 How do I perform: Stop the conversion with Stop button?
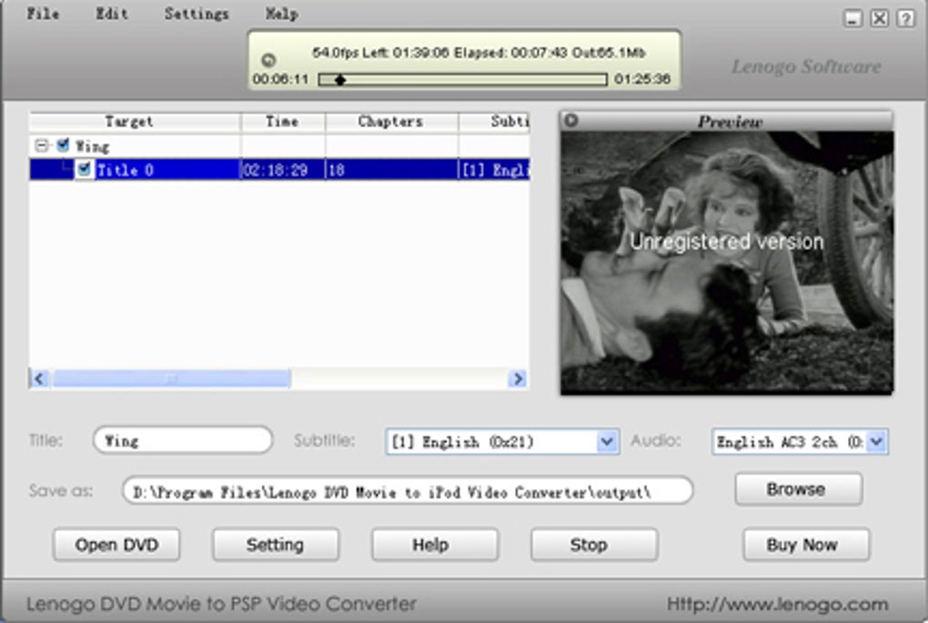(x=593, y=545)
